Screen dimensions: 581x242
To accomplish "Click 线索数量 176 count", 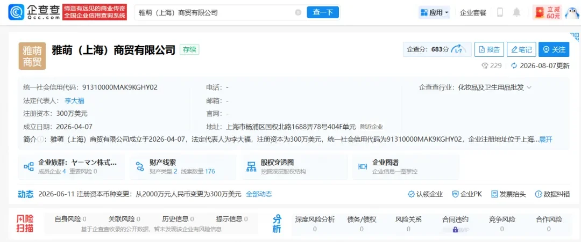I will (x=198, y=171).
